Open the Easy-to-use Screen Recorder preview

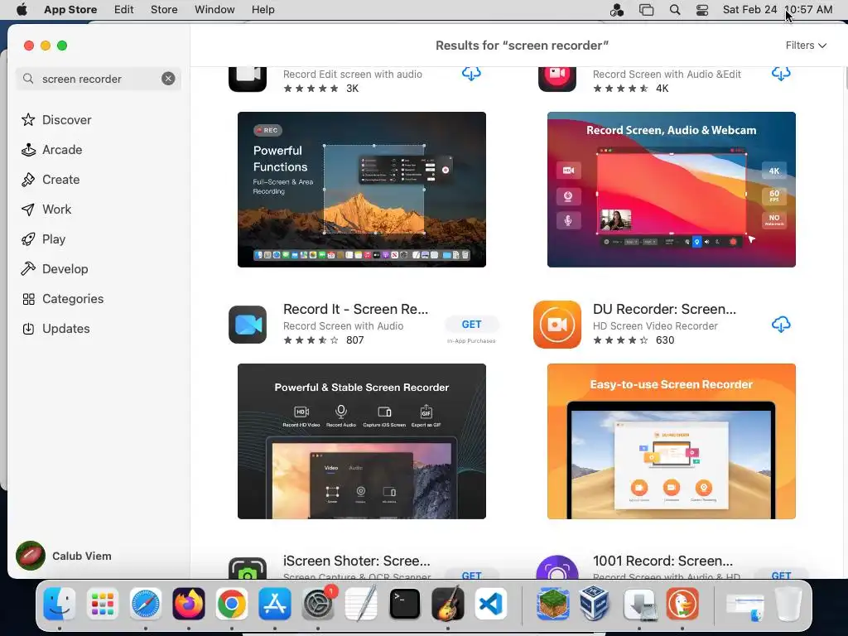(x=671, y=441)
